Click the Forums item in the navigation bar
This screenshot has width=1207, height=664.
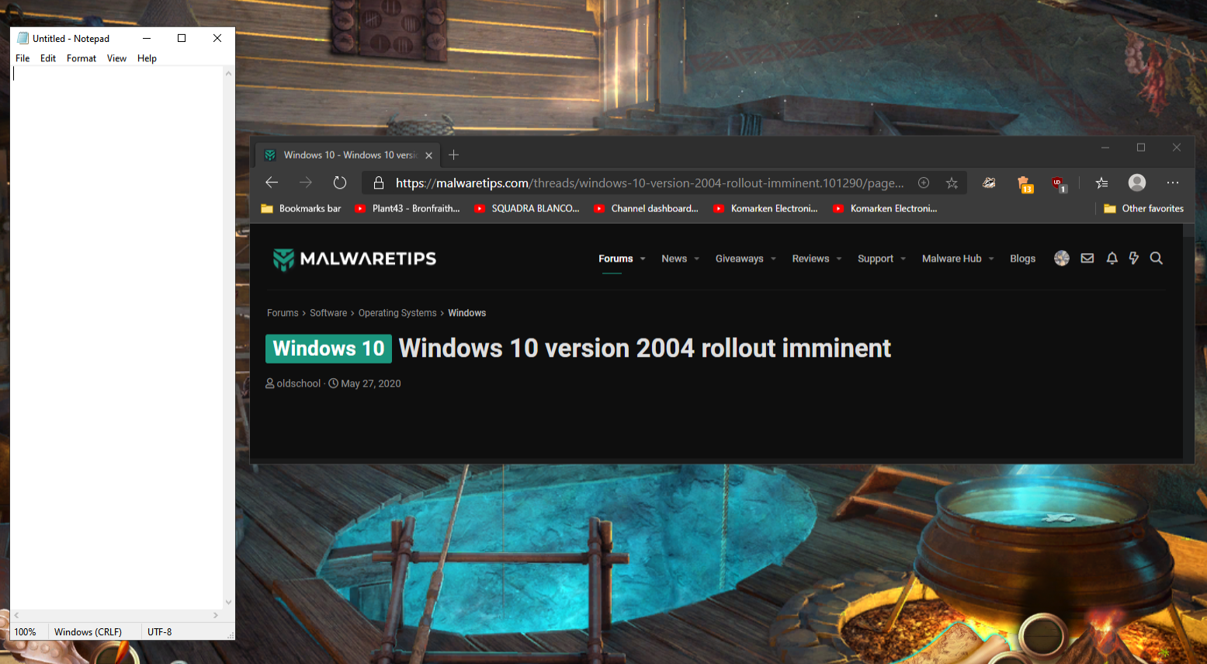pos(616,259)
